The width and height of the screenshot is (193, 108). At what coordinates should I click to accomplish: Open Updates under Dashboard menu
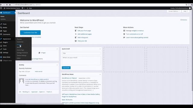[3, 19]
